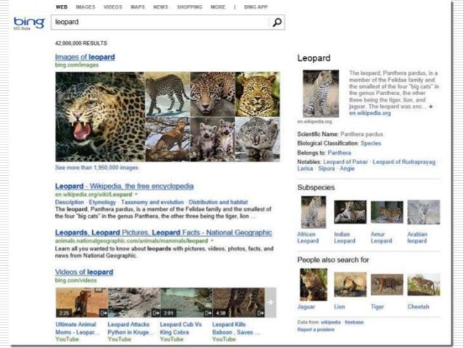Image resolution: width=463 pixels, height=348 pixels.
Task: Open the Angie notable link
Action: 347,169
